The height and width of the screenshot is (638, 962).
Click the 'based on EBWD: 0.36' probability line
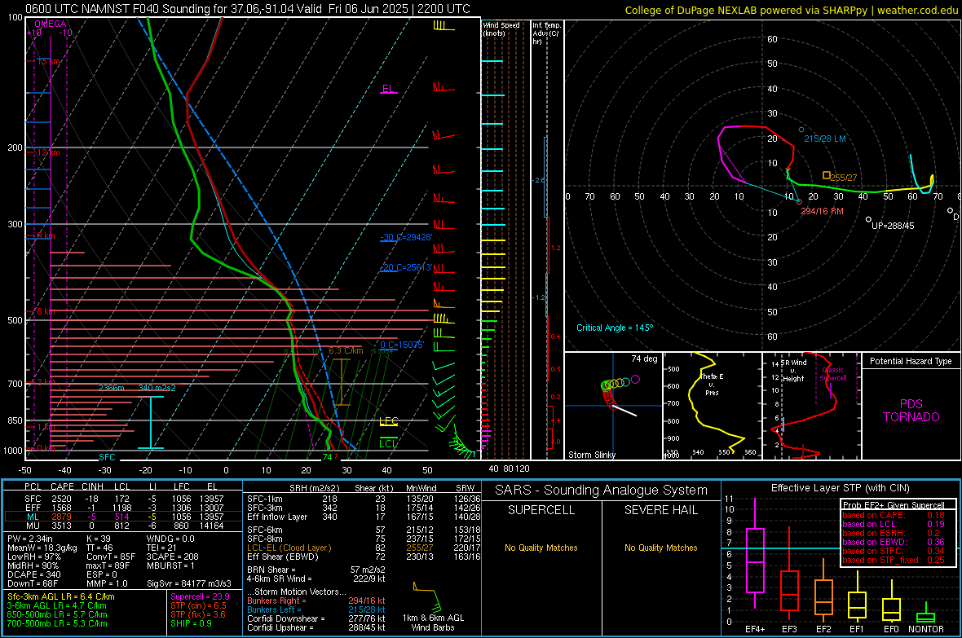pyautogui.click(x=894, y=542)
